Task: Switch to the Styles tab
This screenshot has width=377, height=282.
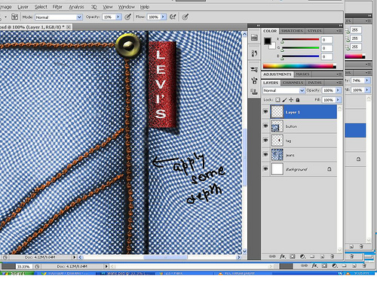Action: point(314,31)
